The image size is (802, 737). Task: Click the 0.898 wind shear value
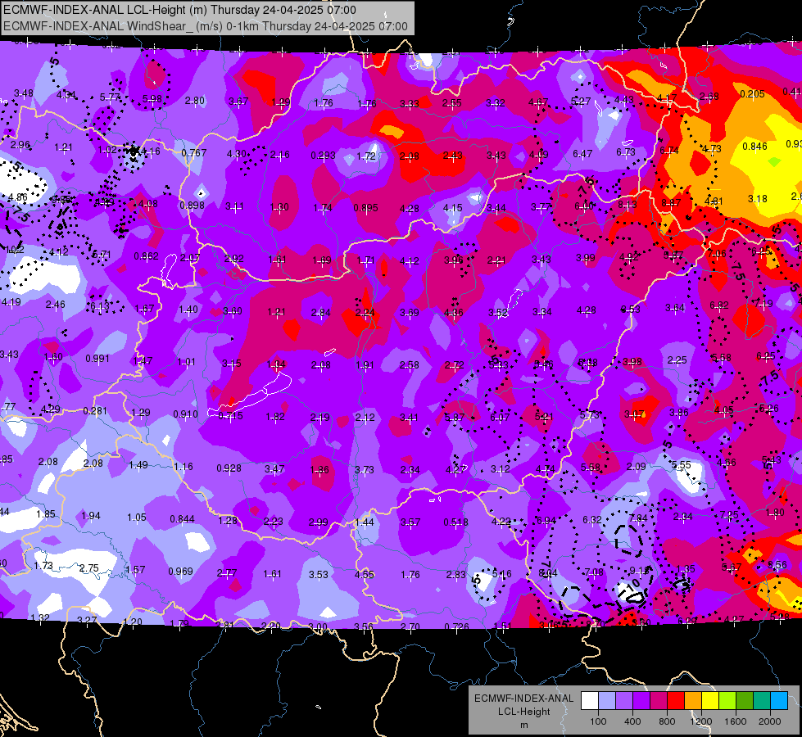point(192,205)
